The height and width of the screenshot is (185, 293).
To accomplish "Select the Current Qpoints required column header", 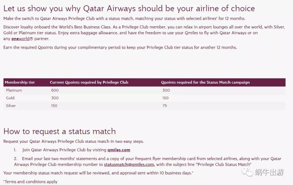I will (x=89, y=82).
